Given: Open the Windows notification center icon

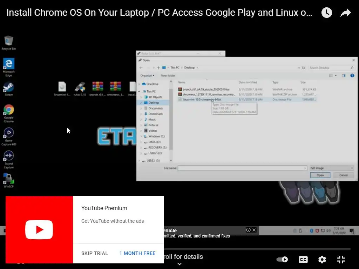Looking at the screenshot, I should pos(352,231).
